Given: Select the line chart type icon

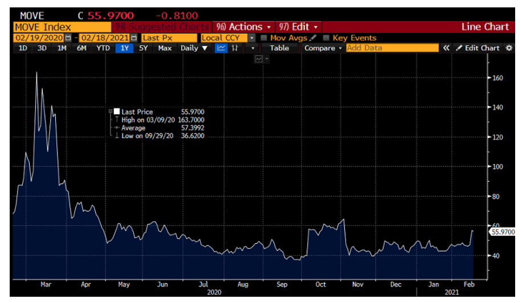Looking at the screenshot, I should point(221,48).
